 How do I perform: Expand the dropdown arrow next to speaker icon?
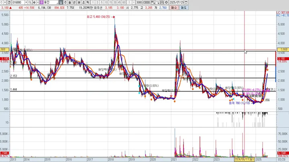point(38,2)
